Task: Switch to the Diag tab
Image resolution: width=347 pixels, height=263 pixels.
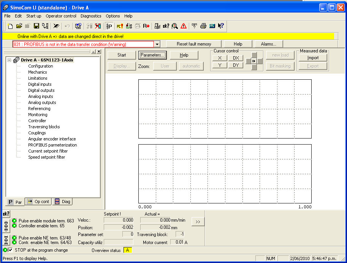Action: tap(63, 202)
